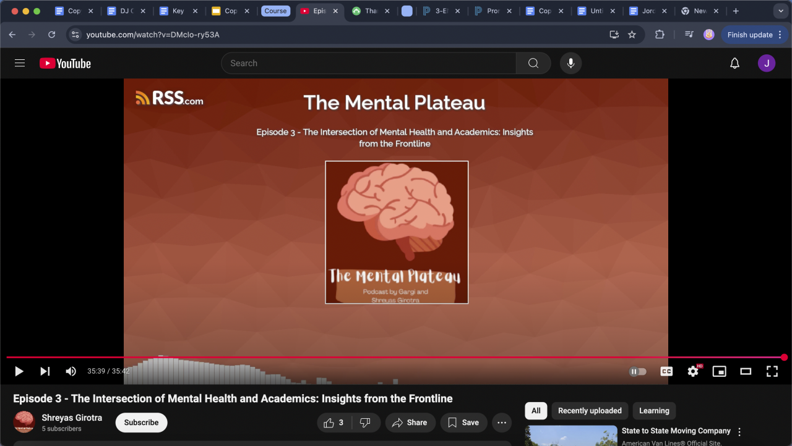
Task: Enter full screen mode
Action: pyautogui.click(x=772, y=371)
